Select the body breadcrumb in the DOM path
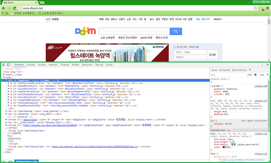271x163 pixels. (11, 161)
